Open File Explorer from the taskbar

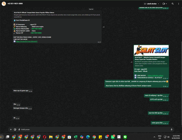pos(51,137)
